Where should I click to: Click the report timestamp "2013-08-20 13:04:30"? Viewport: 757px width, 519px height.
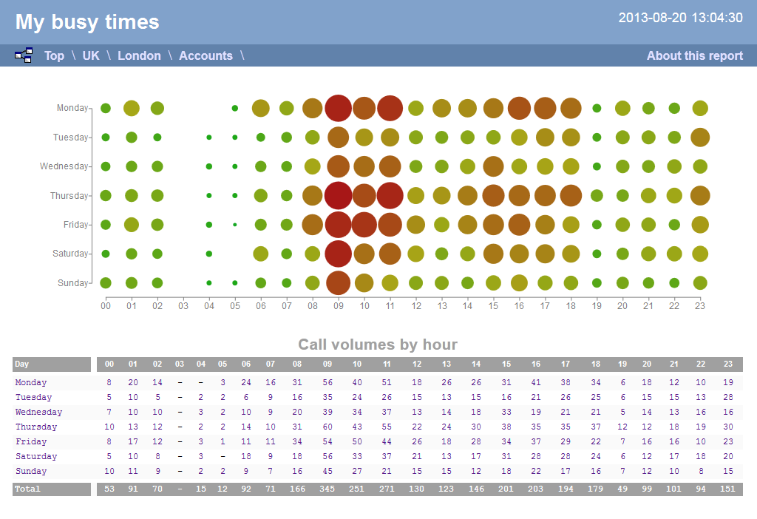pyautogui.click(x=680, y=17)
